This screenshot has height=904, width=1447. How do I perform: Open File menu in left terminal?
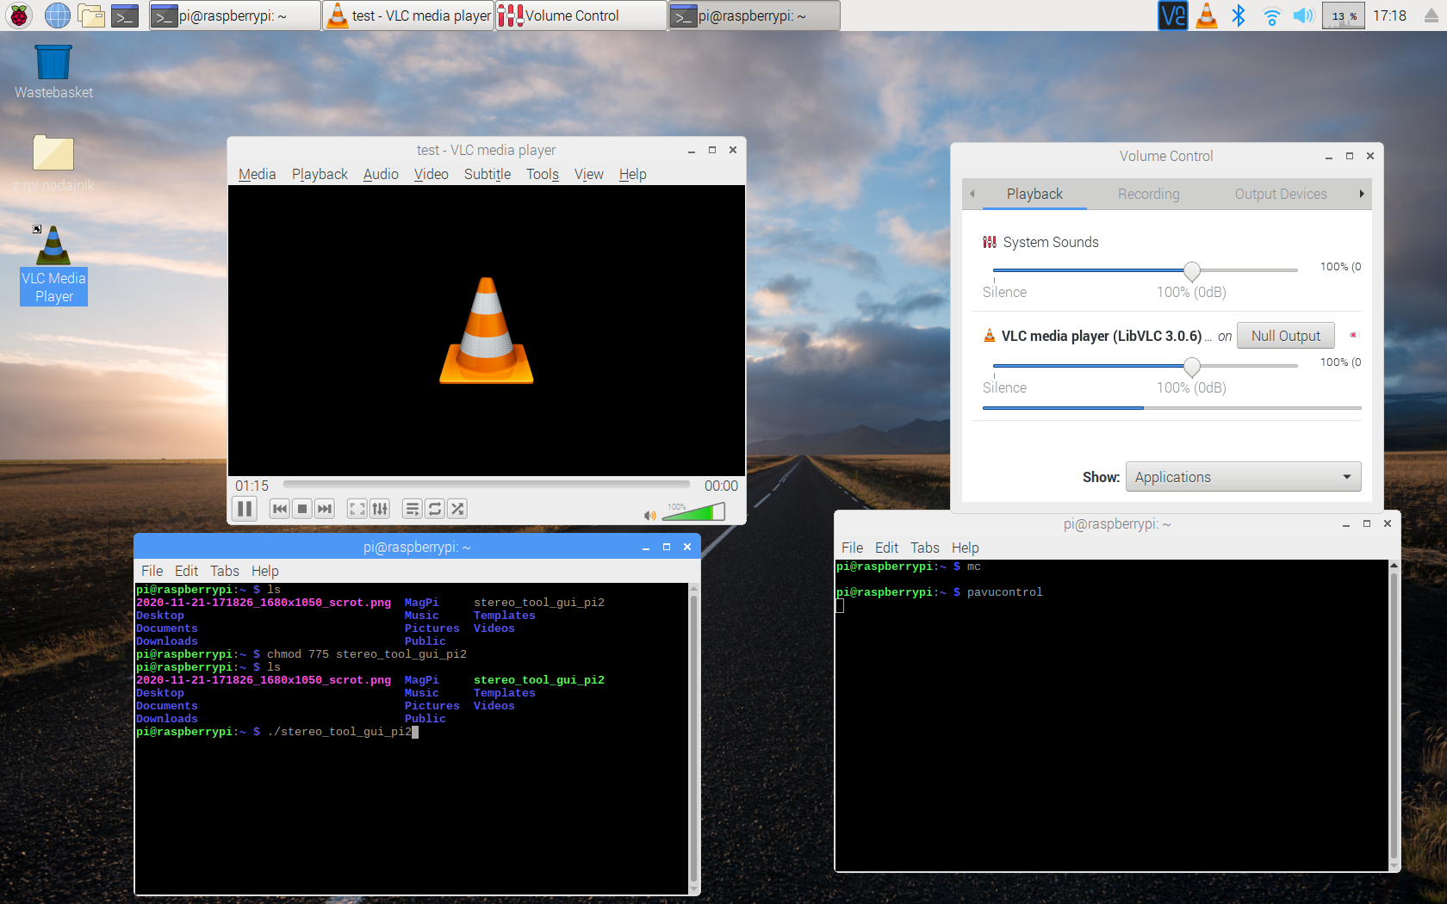tap(152, 571)
